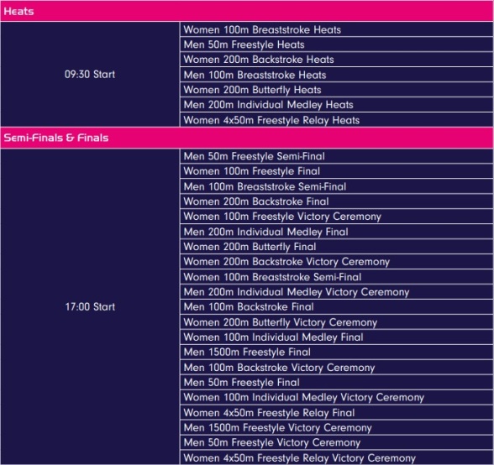Choose Women 200m Backstroke Heats entry
Viewport: 494px width, 465px height.
click(x=336, y=60)
